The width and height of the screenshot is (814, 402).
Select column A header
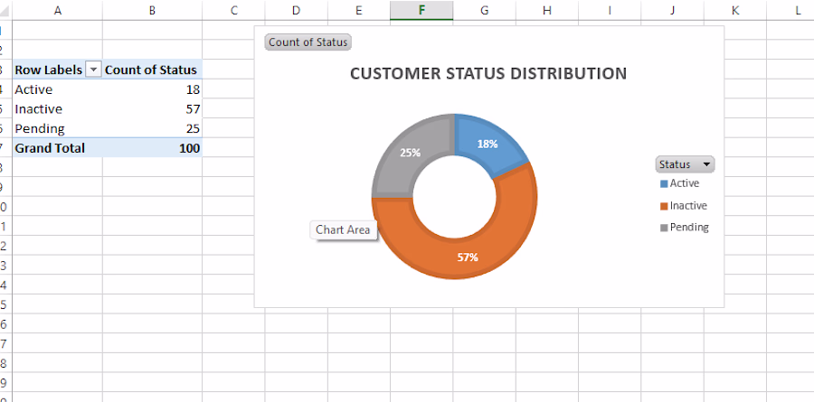coord(57,10)
